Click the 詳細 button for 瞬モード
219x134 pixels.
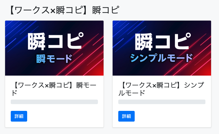[x=19, y=116]
